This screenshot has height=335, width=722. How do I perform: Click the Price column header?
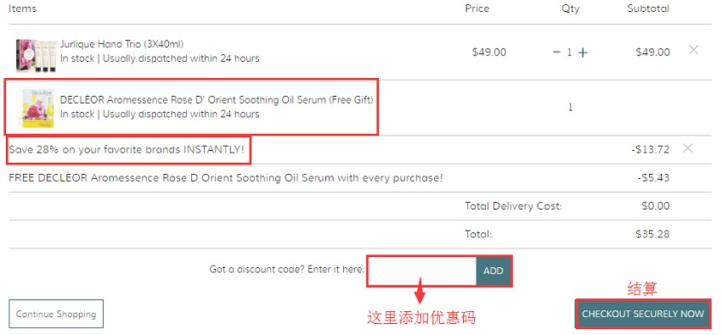click(477, 8)
